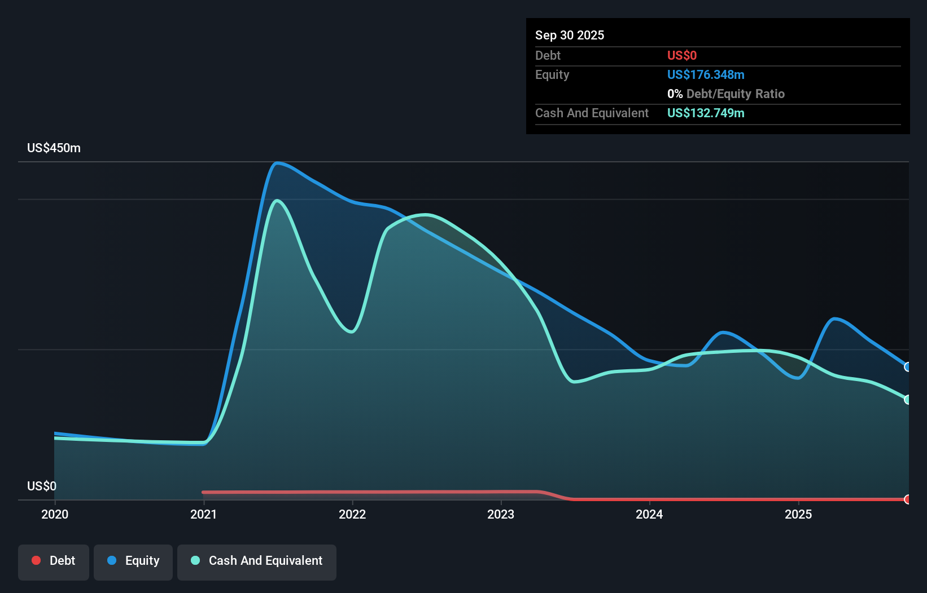
Task: Click the teal Cash And Equivalent legend dot
Action: point(195,560)
